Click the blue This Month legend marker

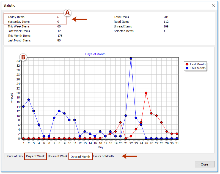[x=187, y=68]
